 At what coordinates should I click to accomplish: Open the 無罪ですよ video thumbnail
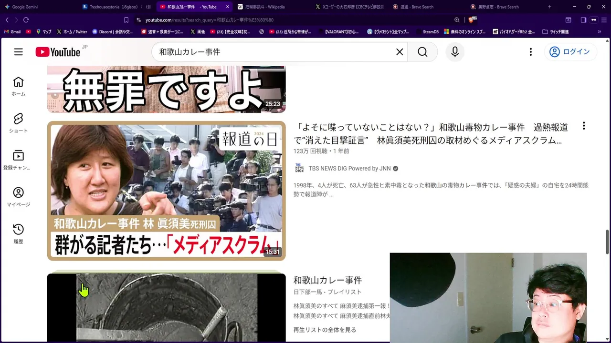(x=166, y=89)
